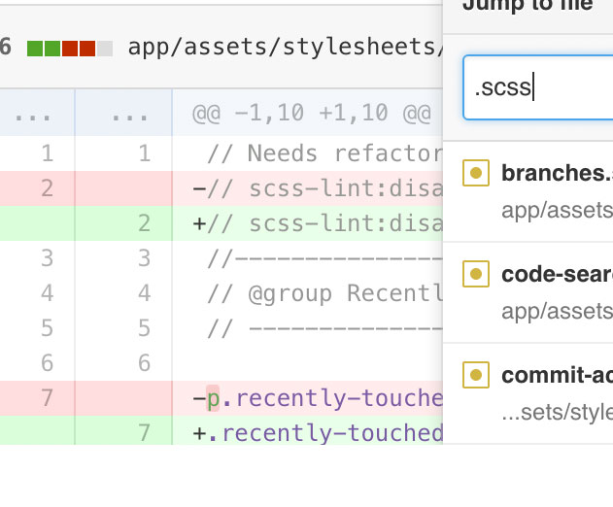
Task: Click the 'app/assets' path under branches result
Action: [557, 211]
